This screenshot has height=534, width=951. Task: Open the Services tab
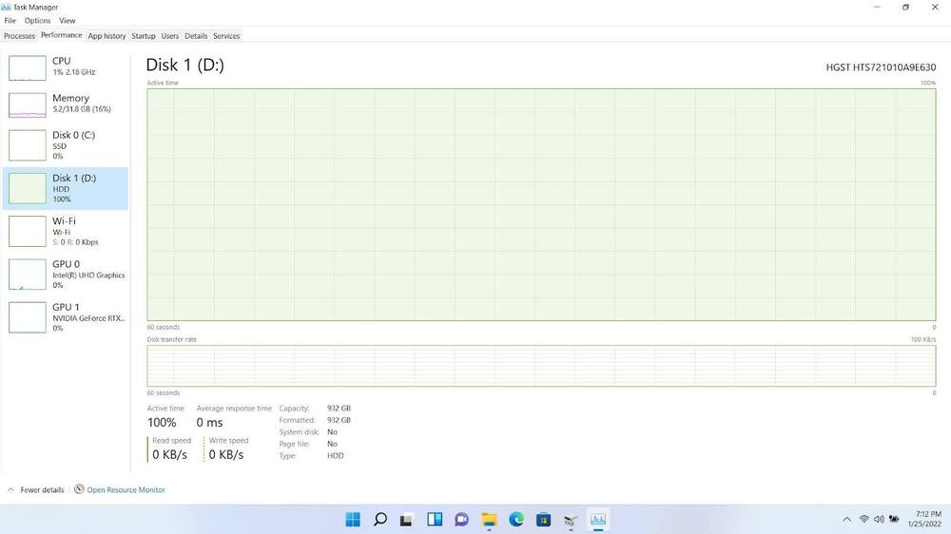pos(226,36)
